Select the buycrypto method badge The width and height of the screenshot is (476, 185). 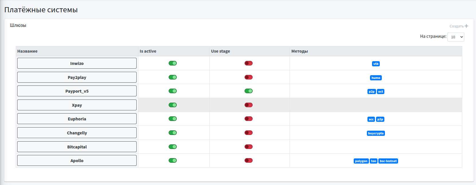pyautogui.click(x=376, y=133)
